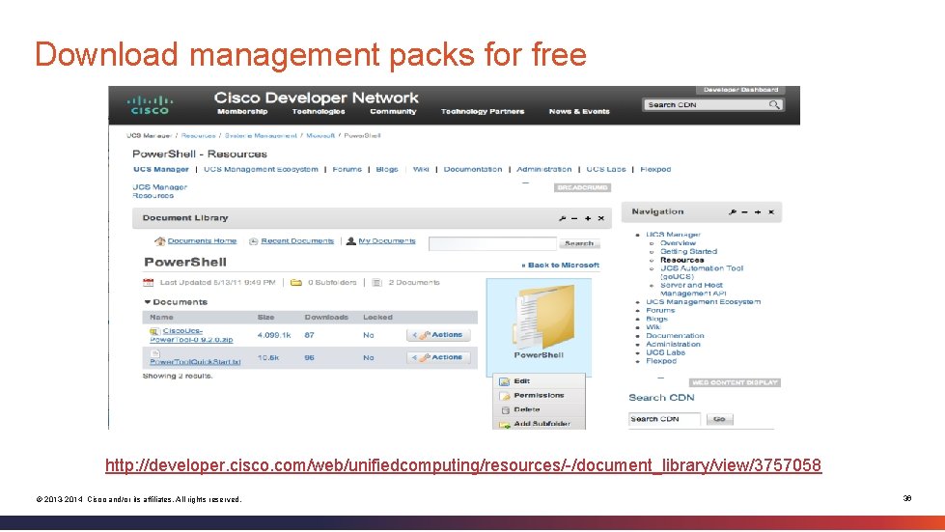Open the UCS Labs tab in sub-navigation
945x532 pixels.
(605, 169)
